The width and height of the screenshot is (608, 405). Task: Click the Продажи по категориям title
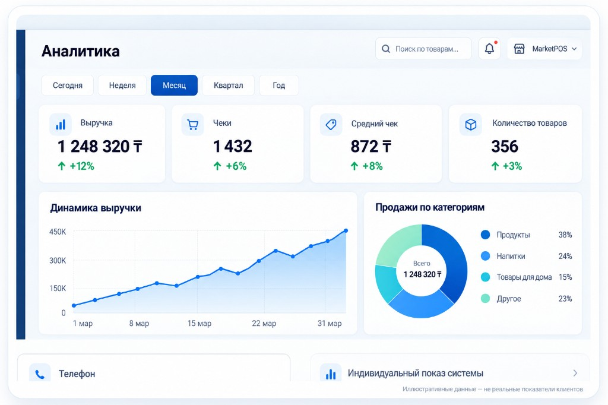click(430, 207)
